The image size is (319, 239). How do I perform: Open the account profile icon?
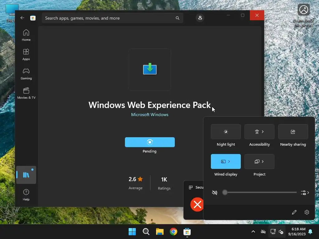pos(200,18)
